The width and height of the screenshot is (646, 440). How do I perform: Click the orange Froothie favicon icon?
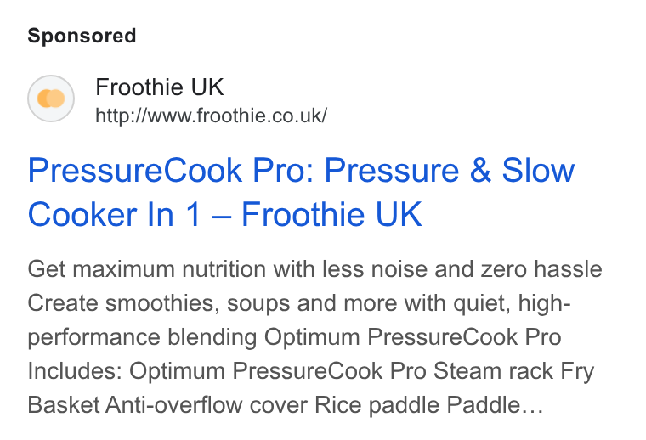pos(51,99)
